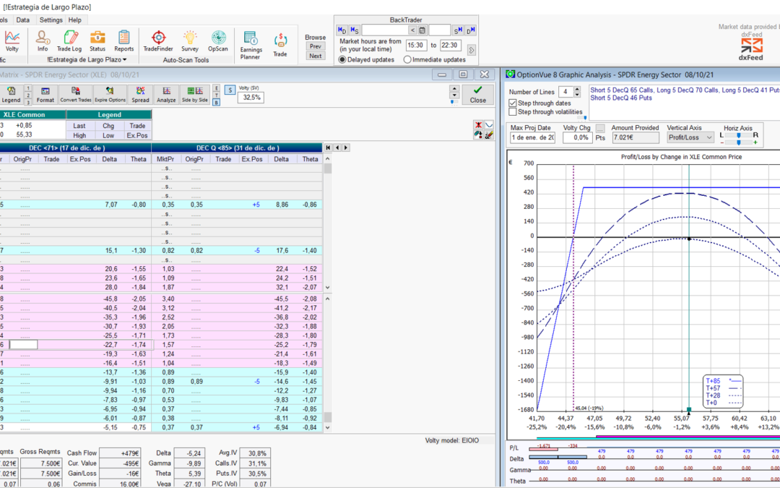Open the Data menu

[23, 20]
